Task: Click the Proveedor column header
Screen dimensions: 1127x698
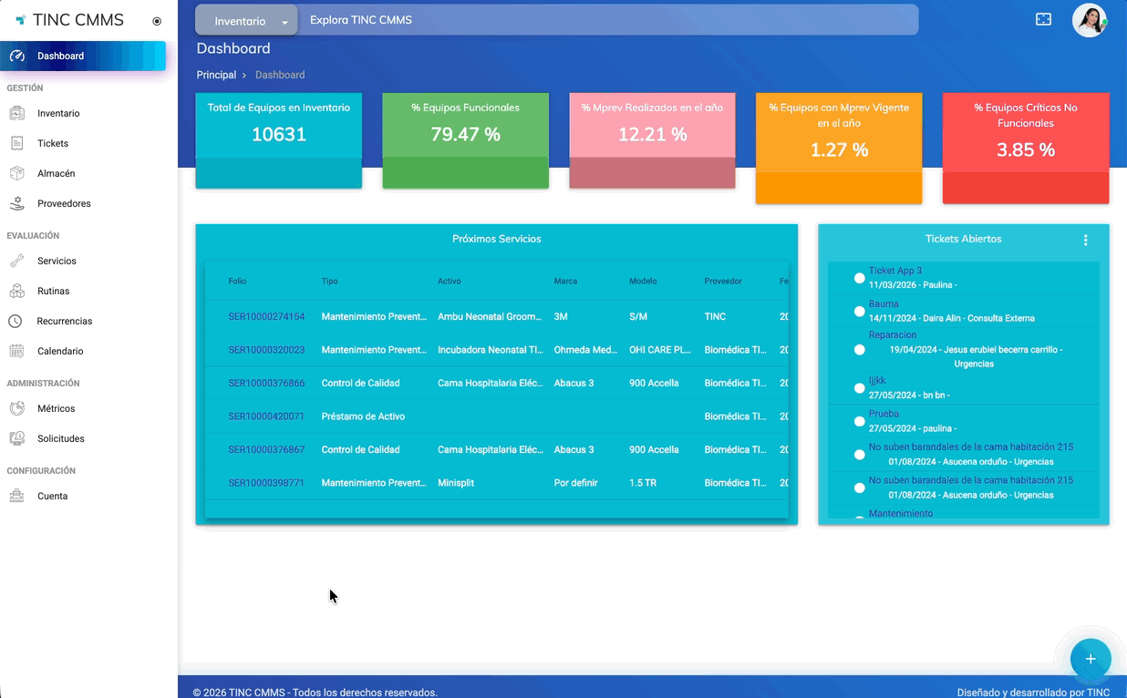Action: [x=723, y=281]
